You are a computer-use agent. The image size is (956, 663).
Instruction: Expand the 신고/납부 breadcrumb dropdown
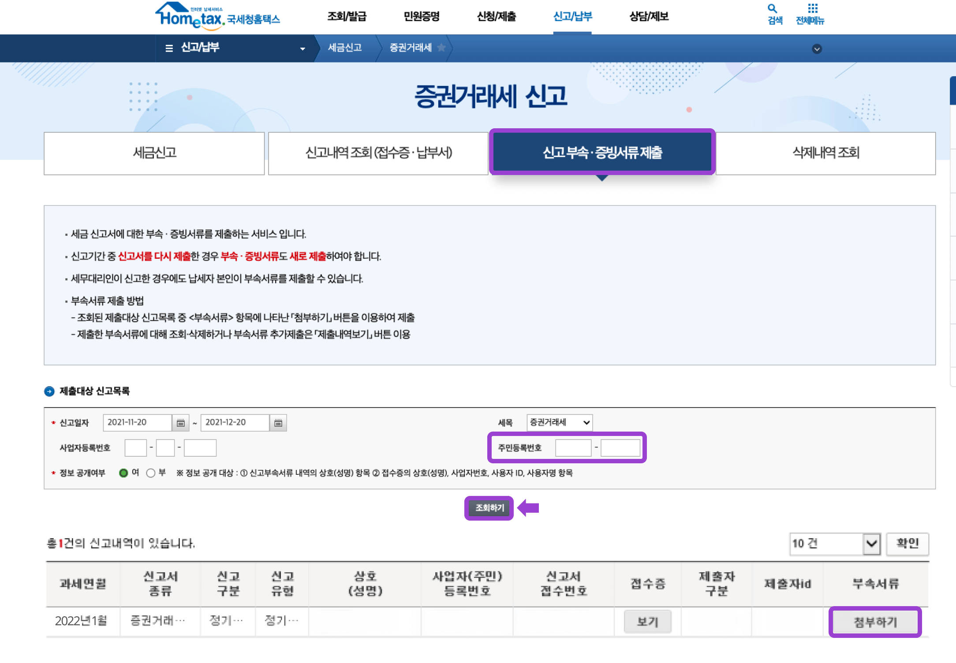coord(302,48)
